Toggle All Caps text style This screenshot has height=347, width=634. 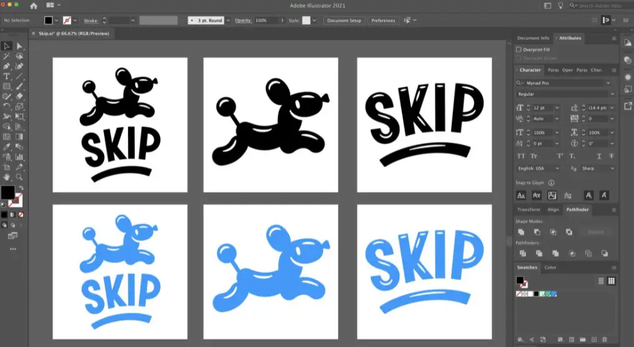click(521, 156)
